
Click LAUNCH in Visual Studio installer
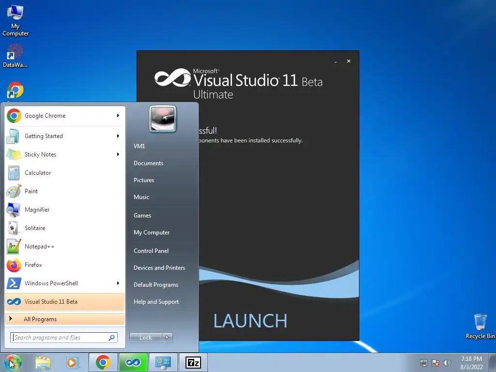(x=250, y=321)
